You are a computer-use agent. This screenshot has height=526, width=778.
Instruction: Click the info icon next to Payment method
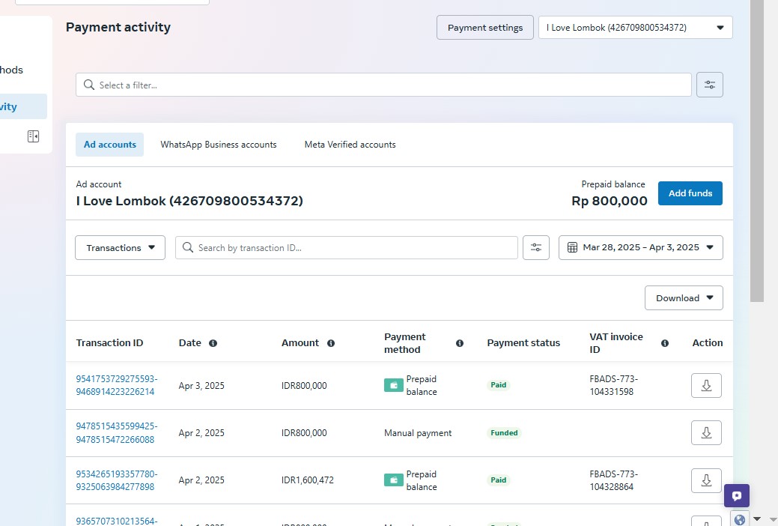460,343
